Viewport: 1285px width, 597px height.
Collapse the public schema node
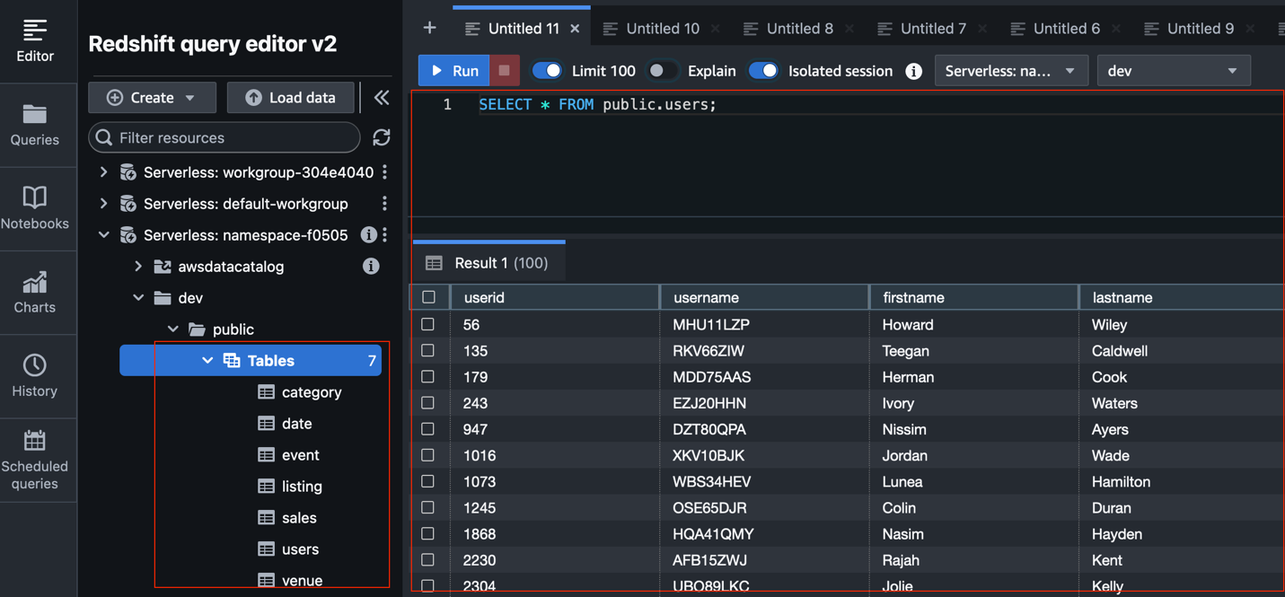[x=172, y=329]
